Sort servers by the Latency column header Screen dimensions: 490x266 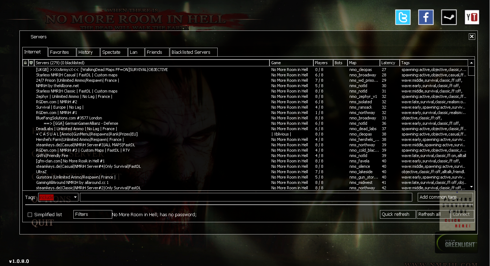pyautogui.click(x=390, y=63)
